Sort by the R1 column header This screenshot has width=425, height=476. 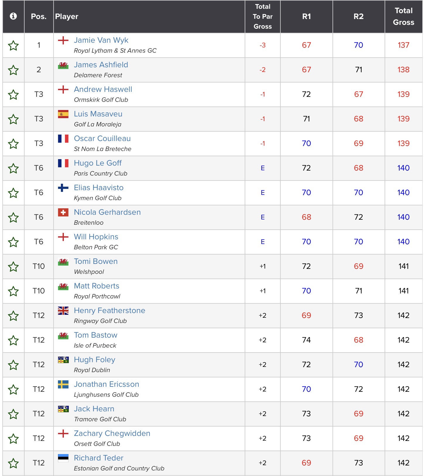pos(306,16)
